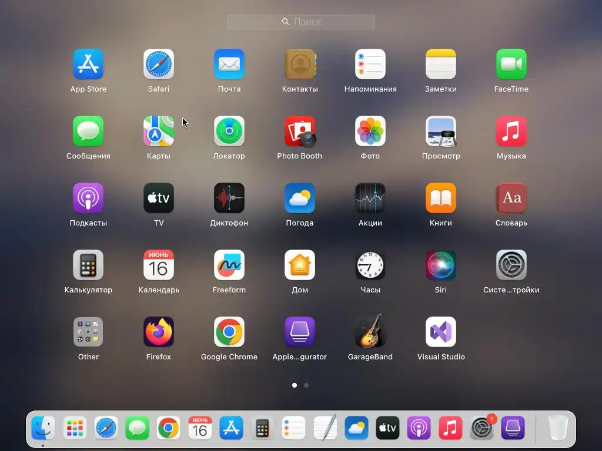The width and height of the screenshot is (602, 451).
Task: Open Safari from the Dock
Action: (106, 428)
